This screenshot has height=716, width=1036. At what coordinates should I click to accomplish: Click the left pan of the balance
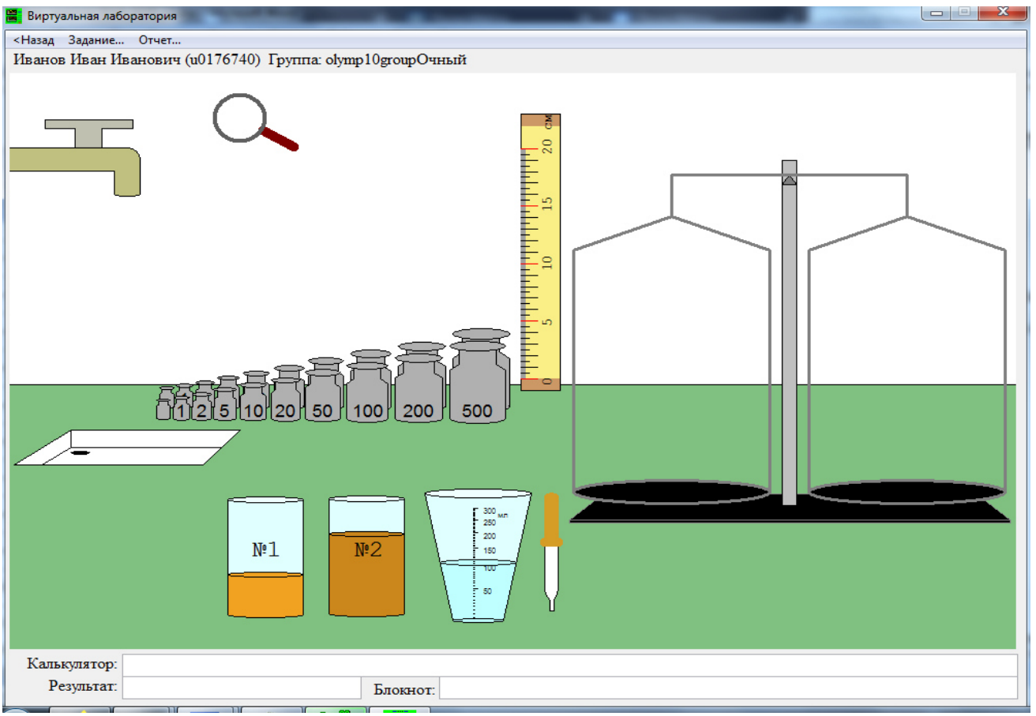click(672, 492)
